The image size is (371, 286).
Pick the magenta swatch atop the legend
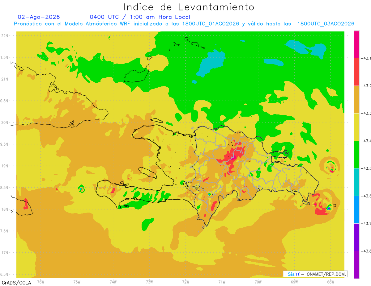tap(356, 44)
